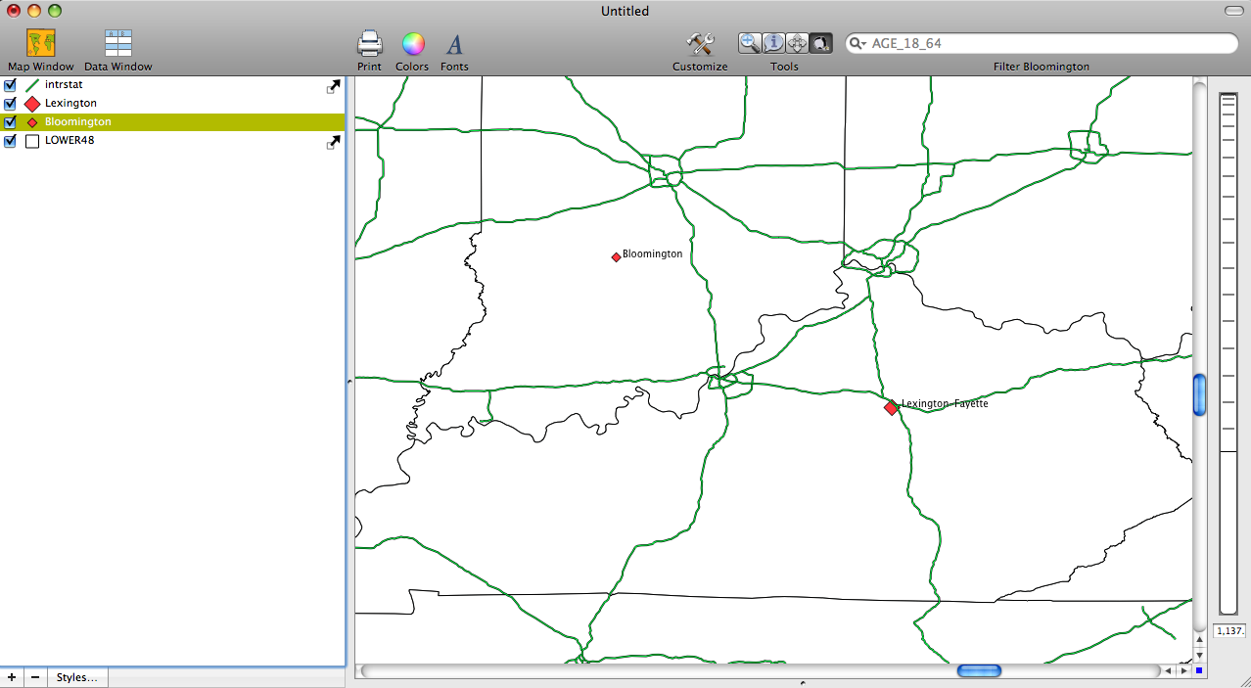Open the filter search field dropdown
The width and height of the screenshot is (1251, 688).
tap(857, 44)
